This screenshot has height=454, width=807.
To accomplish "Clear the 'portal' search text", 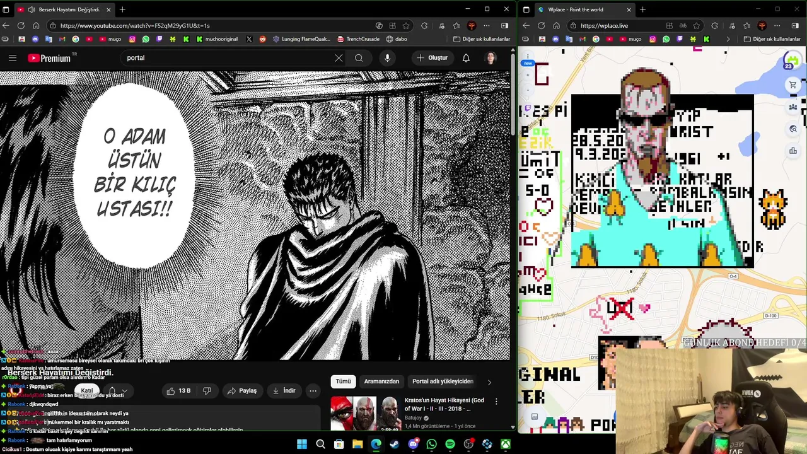I will (339, 58).
